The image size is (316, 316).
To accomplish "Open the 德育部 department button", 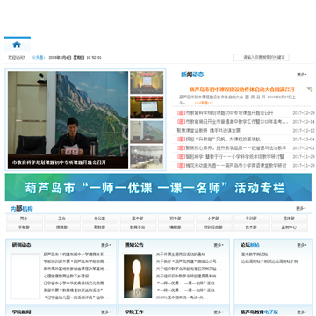I will tap(61, 227).
